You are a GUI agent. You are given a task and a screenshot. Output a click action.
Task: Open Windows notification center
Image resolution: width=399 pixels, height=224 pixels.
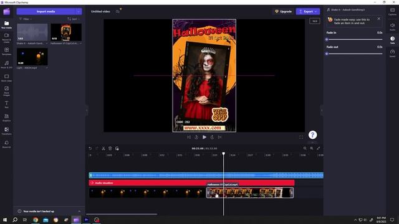tap(392, 220)
